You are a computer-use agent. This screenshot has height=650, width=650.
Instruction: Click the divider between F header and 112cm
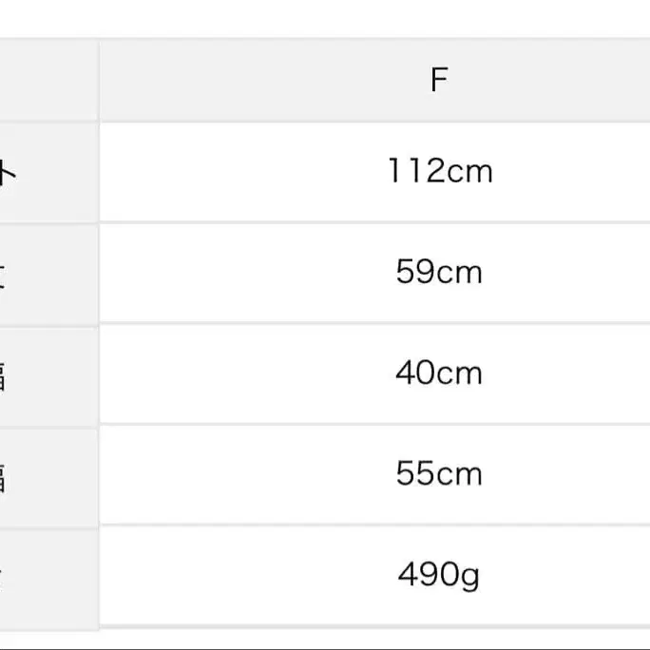374,122
